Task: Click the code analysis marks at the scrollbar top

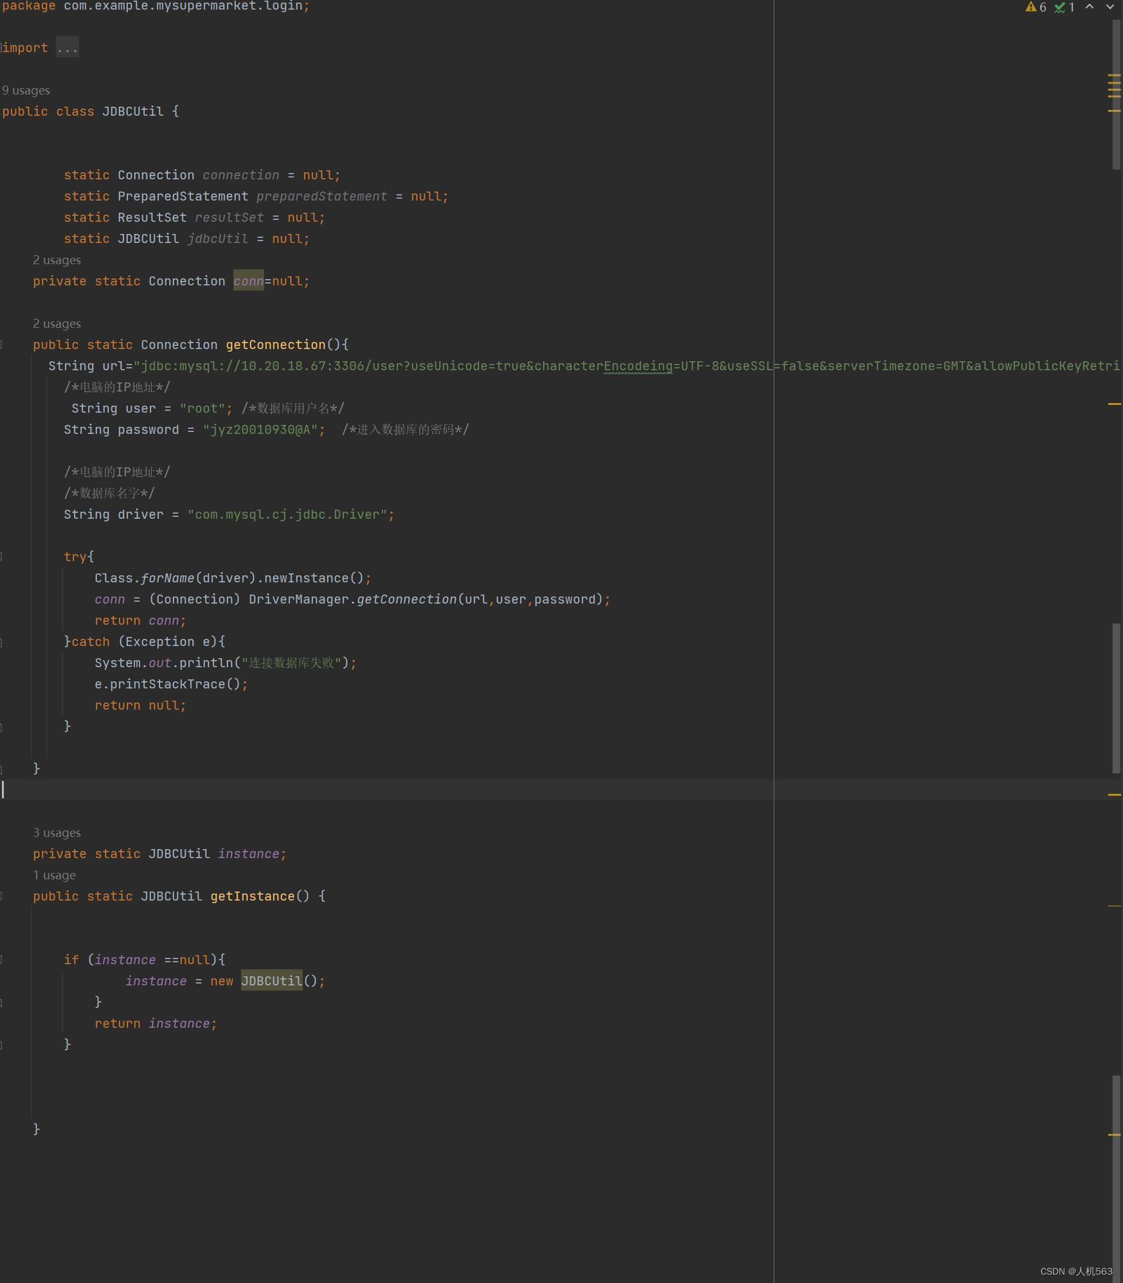Action: (1114, 90)
